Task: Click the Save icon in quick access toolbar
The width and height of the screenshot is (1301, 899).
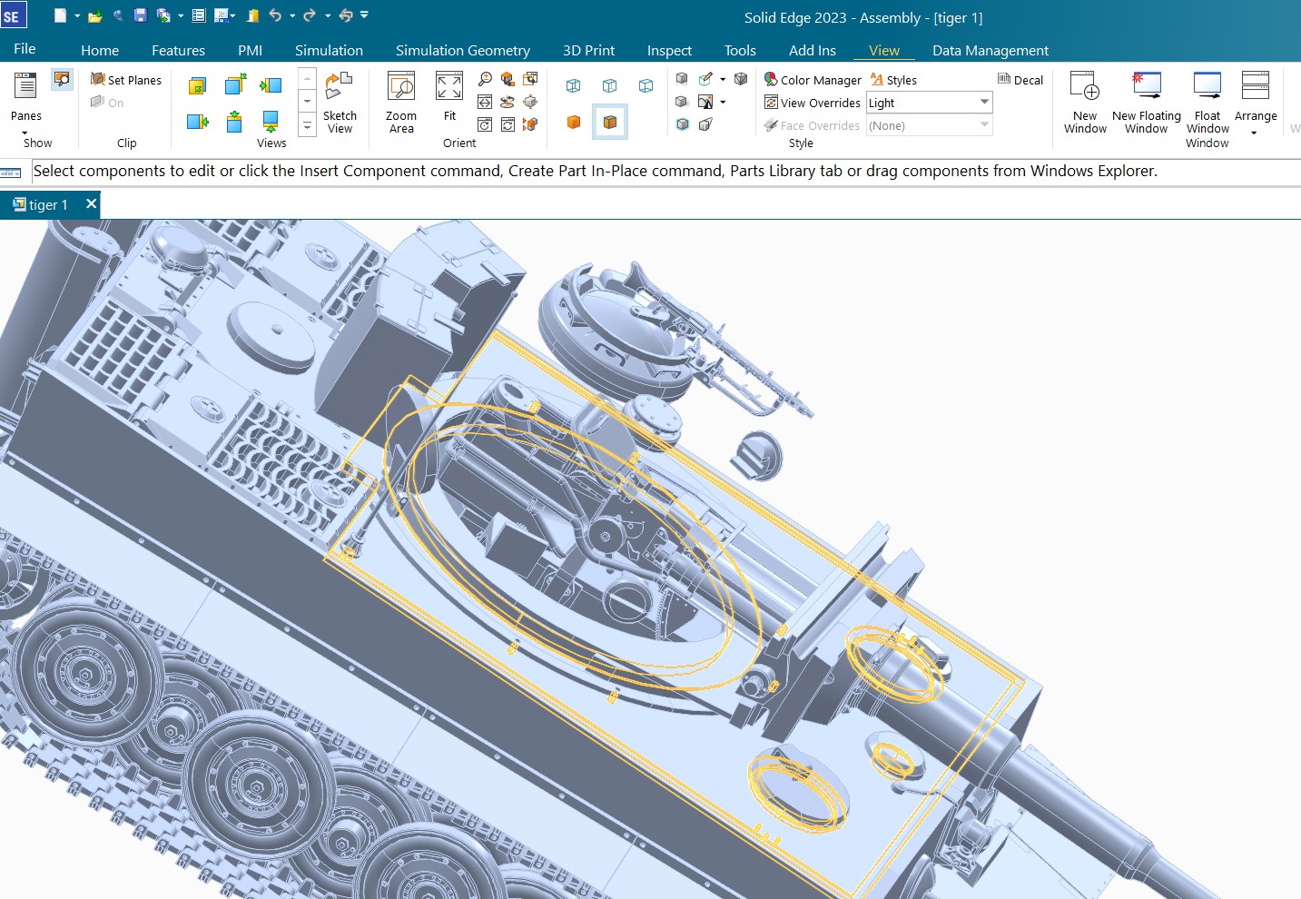Action: 140,15
